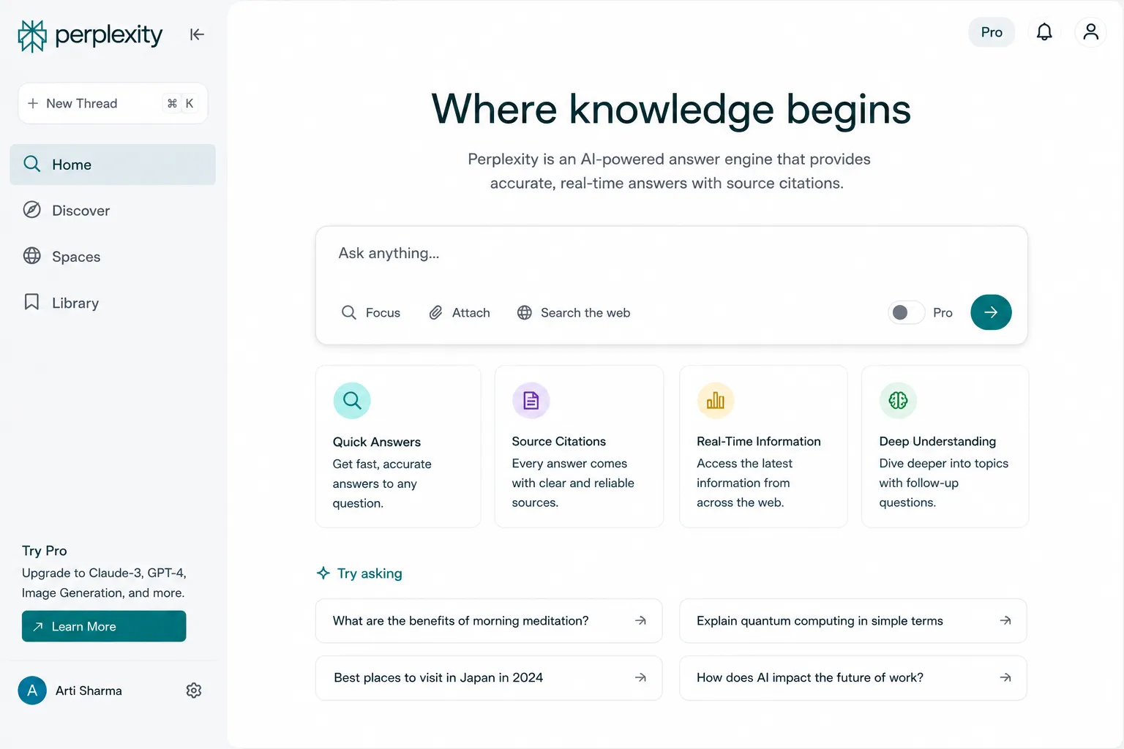The image size is (1124, 749).
Task: Click the Source Citations card title
Action: click(x=559, y=442)
